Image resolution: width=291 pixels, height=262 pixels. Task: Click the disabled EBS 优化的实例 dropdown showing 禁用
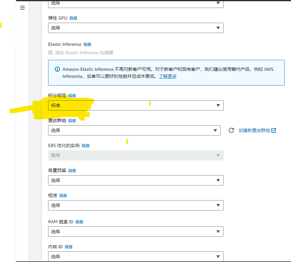click(136, 155)
